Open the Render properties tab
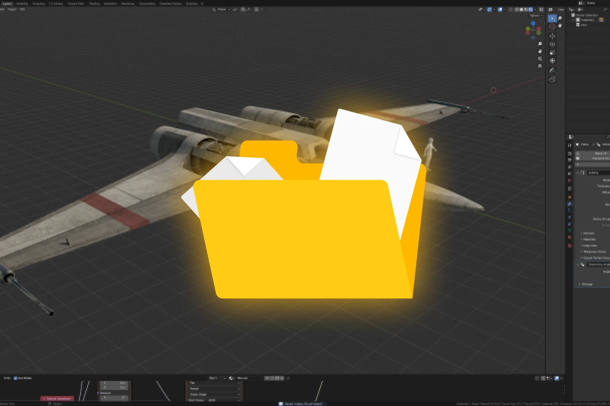This screenshot has width=610, height=406. coord(570,154)
